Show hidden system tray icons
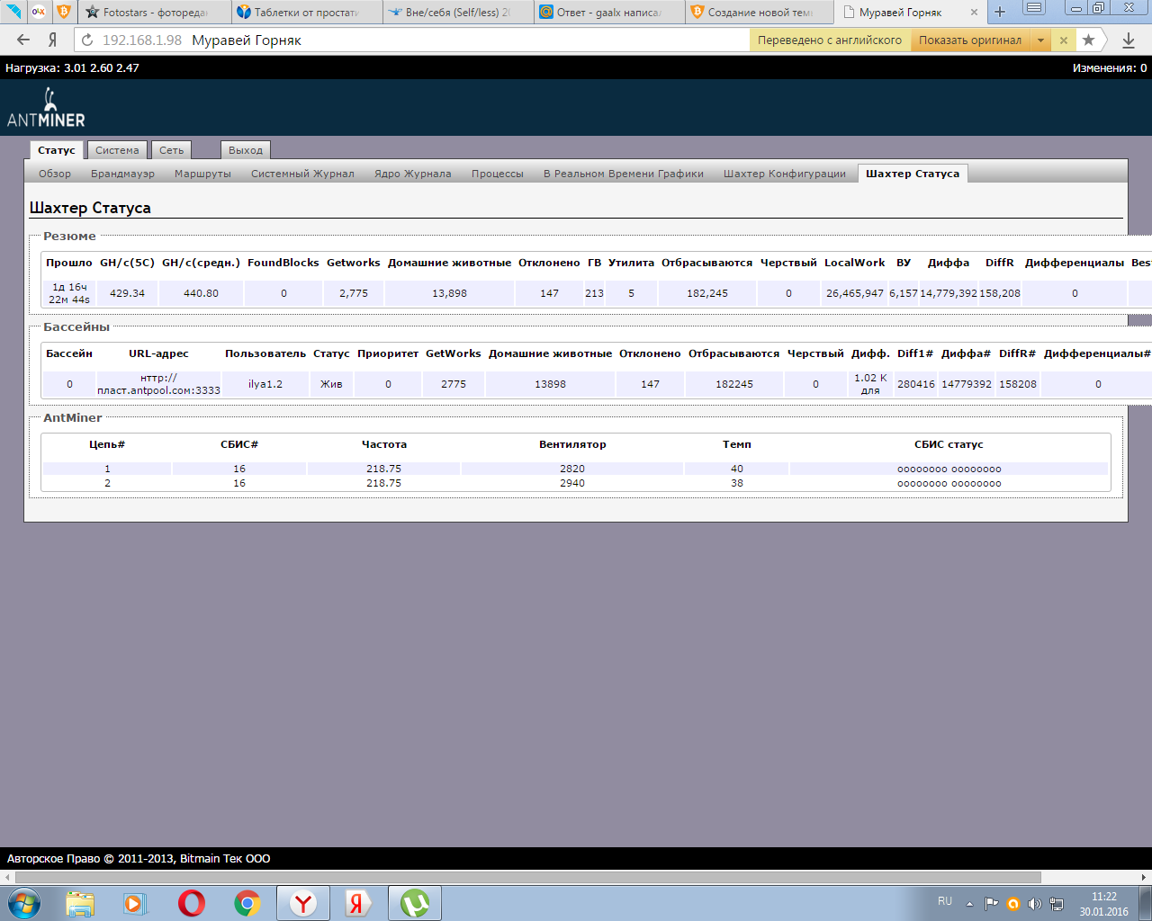Viewport: 1152px width, 921px height. (x=969, y=903)
